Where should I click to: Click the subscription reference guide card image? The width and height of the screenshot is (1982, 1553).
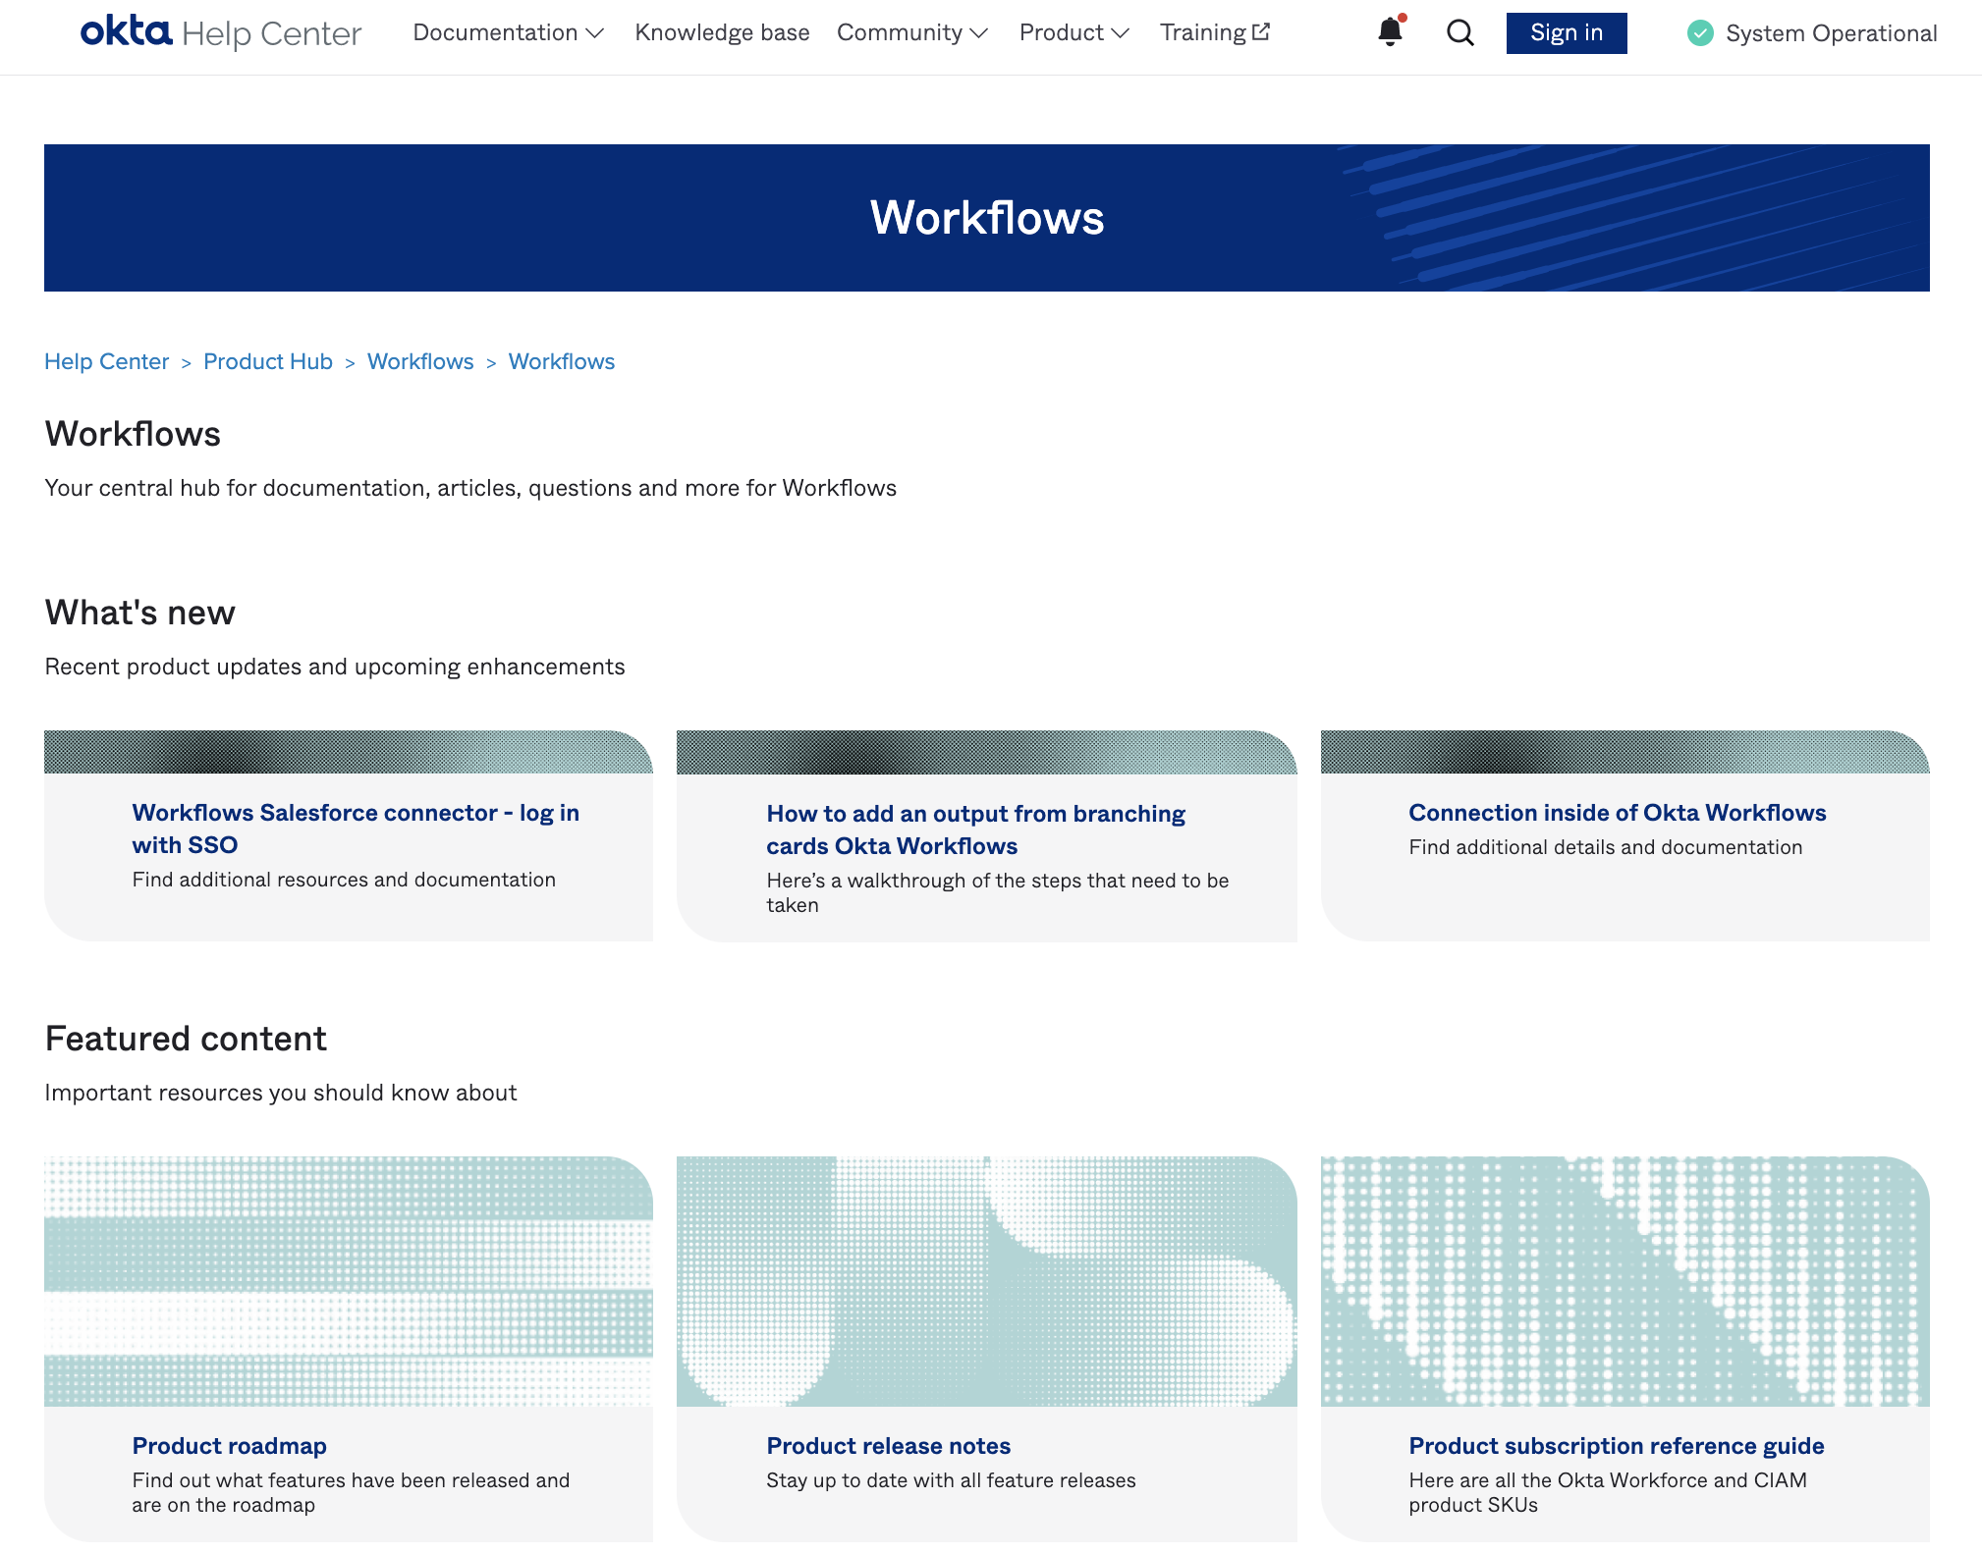pyautogui.click(x=1625, y=1281)
